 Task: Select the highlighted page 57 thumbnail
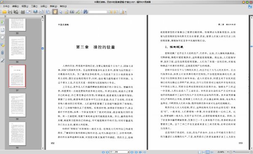coord(17,77)
